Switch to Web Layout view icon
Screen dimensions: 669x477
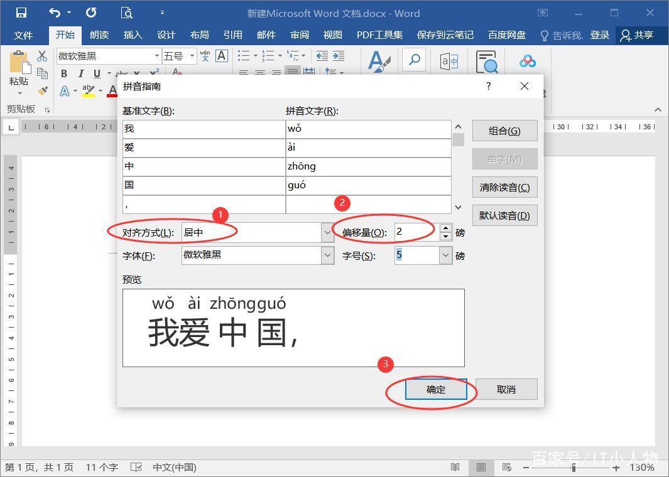coord(507,467)
